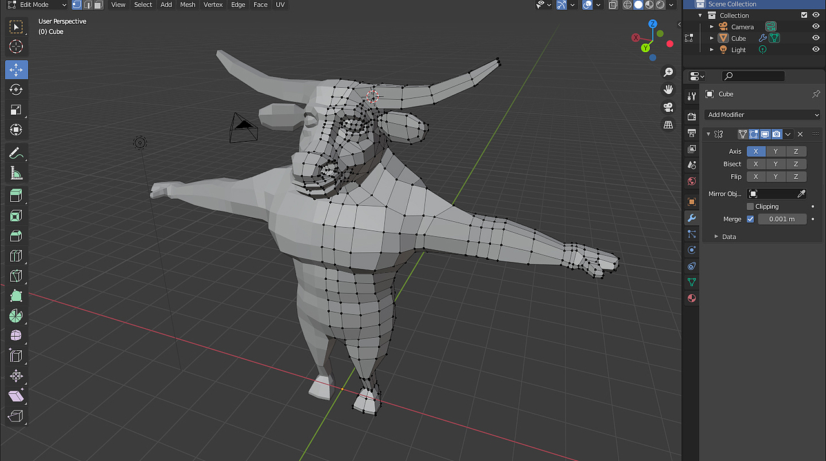Select the Shrink/Fatten tool
This screenshot has width=826, height=461.
tap(16, 376)
